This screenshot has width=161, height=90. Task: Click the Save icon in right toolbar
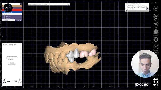pos(156,8)
